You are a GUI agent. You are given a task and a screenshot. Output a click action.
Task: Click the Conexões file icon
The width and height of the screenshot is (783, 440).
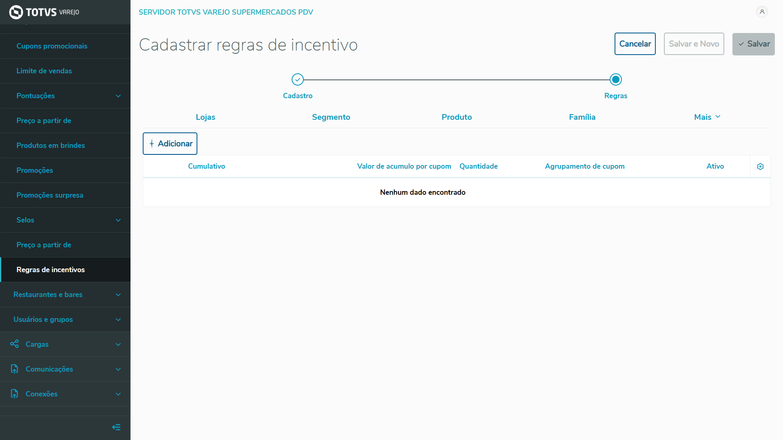15,394
